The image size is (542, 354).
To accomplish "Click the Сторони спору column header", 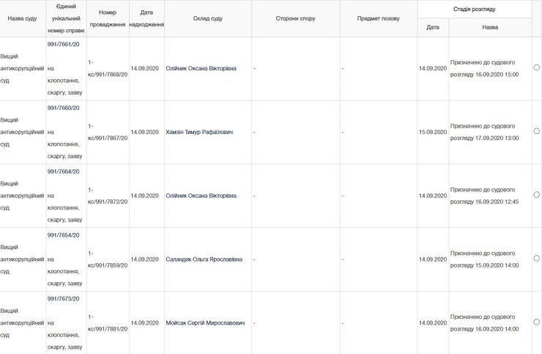I will [x=295, y=18].
